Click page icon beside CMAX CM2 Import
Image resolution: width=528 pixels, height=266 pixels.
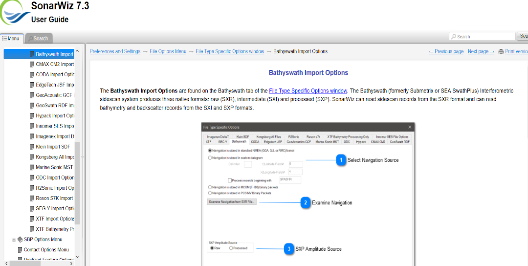tap(32, 65)
